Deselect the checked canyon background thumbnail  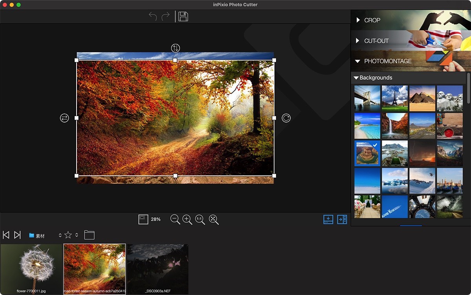pos(367,153)
